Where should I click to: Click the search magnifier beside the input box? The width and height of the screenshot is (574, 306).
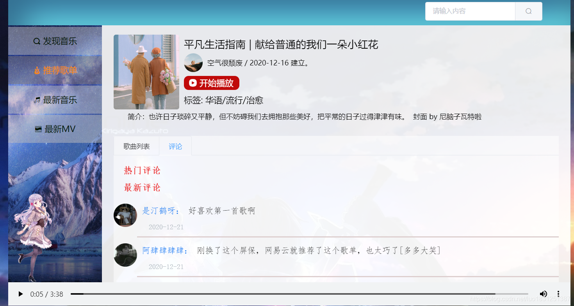pos(528,11)
